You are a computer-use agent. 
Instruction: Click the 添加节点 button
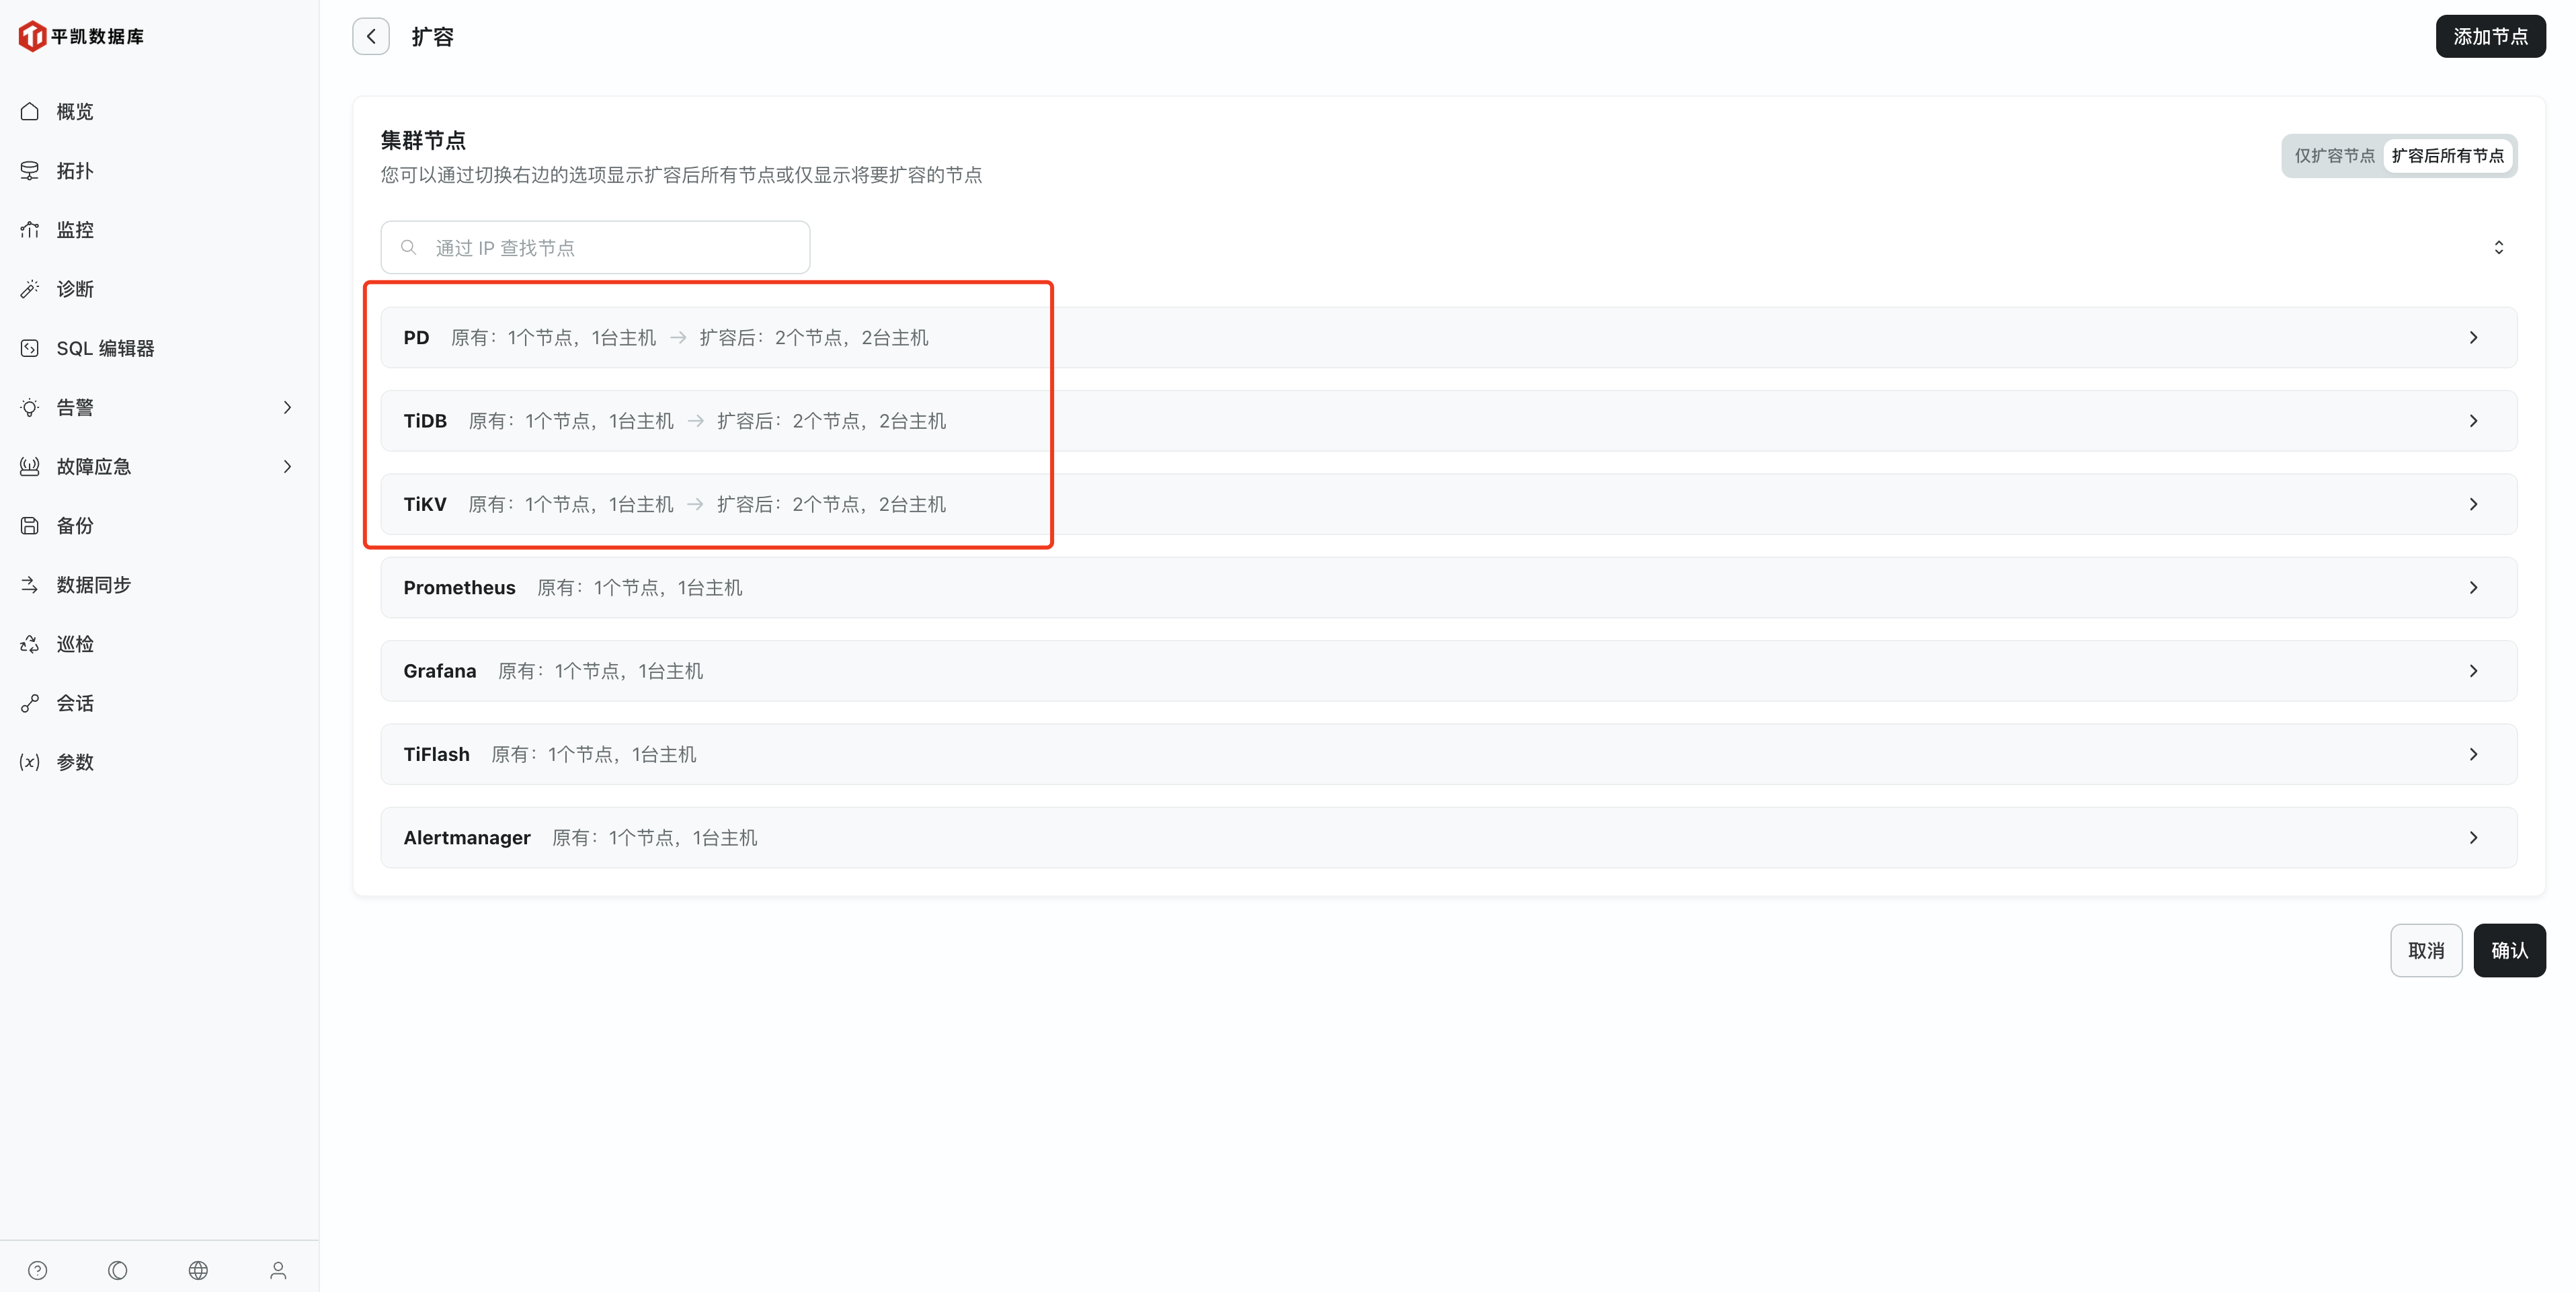(x=2489, y=37)
